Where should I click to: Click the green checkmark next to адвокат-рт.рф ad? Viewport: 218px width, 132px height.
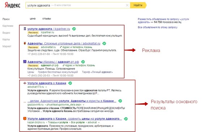point(83,62)
